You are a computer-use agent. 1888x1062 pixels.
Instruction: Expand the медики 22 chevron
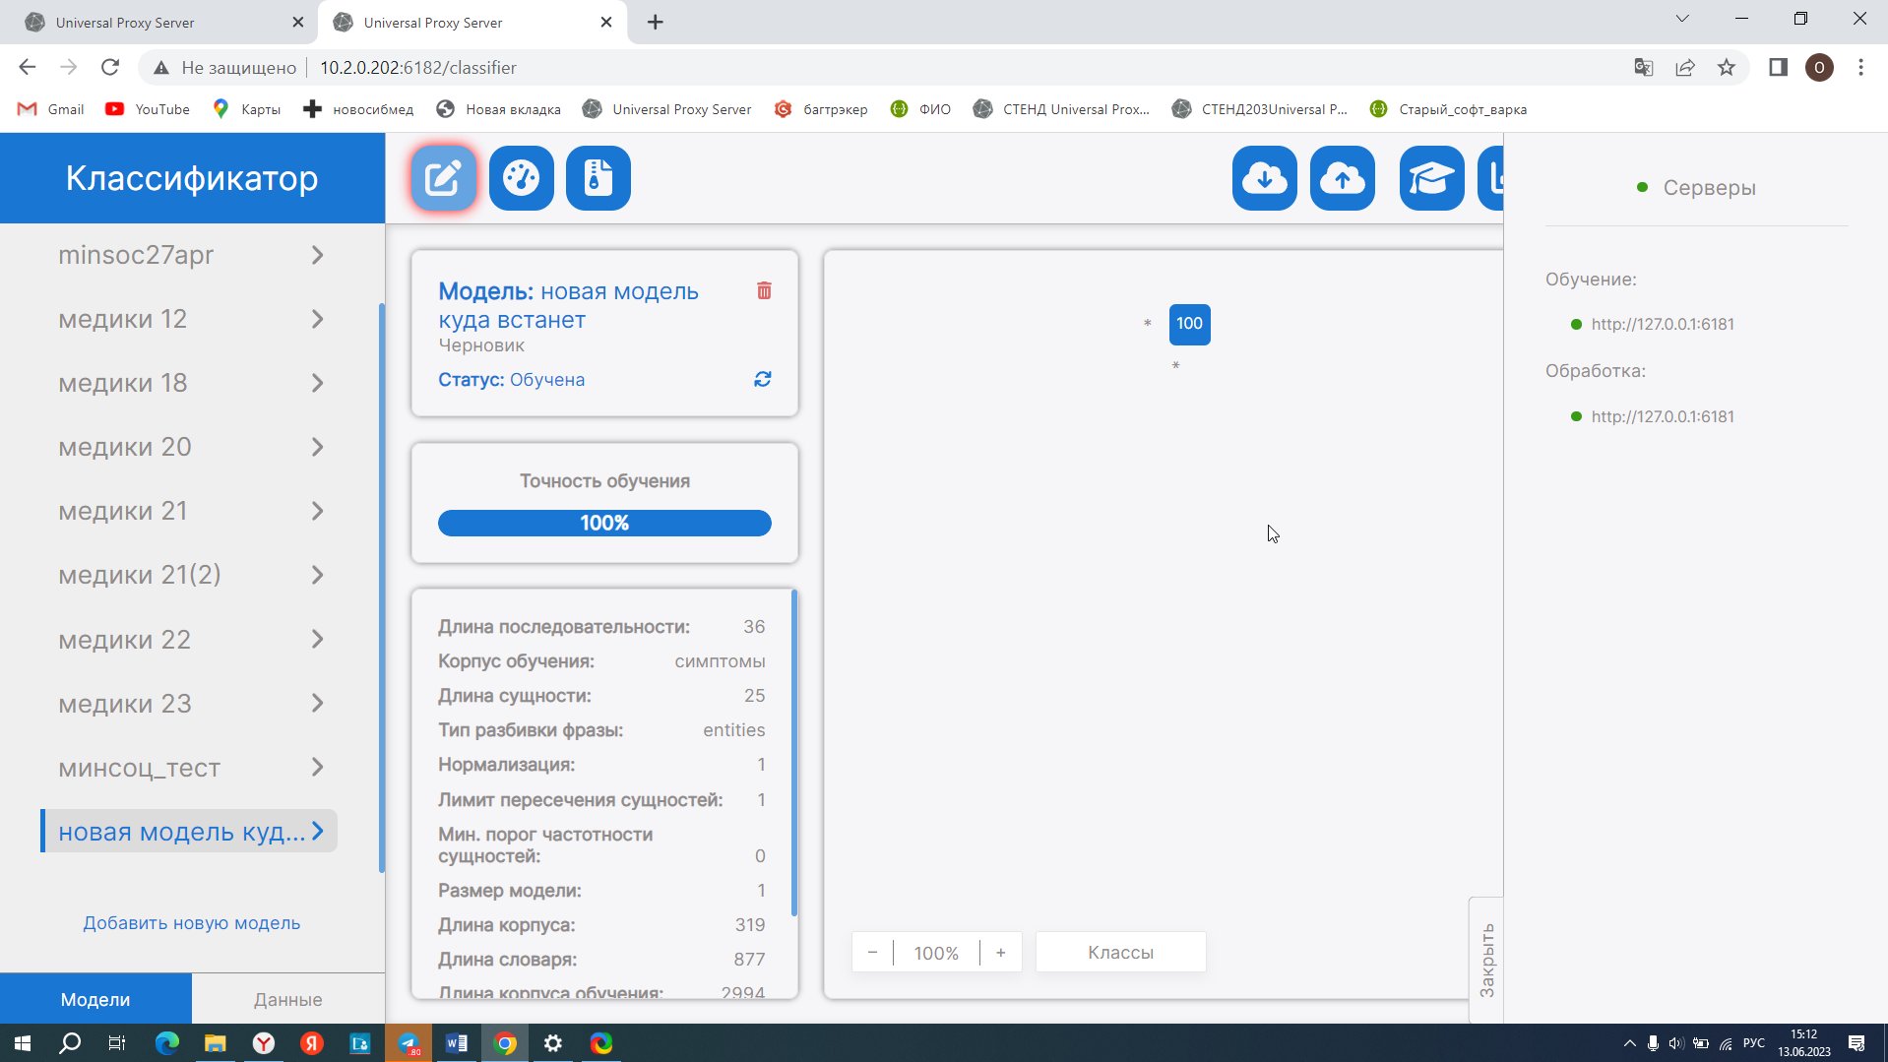(x=317, y=640)
